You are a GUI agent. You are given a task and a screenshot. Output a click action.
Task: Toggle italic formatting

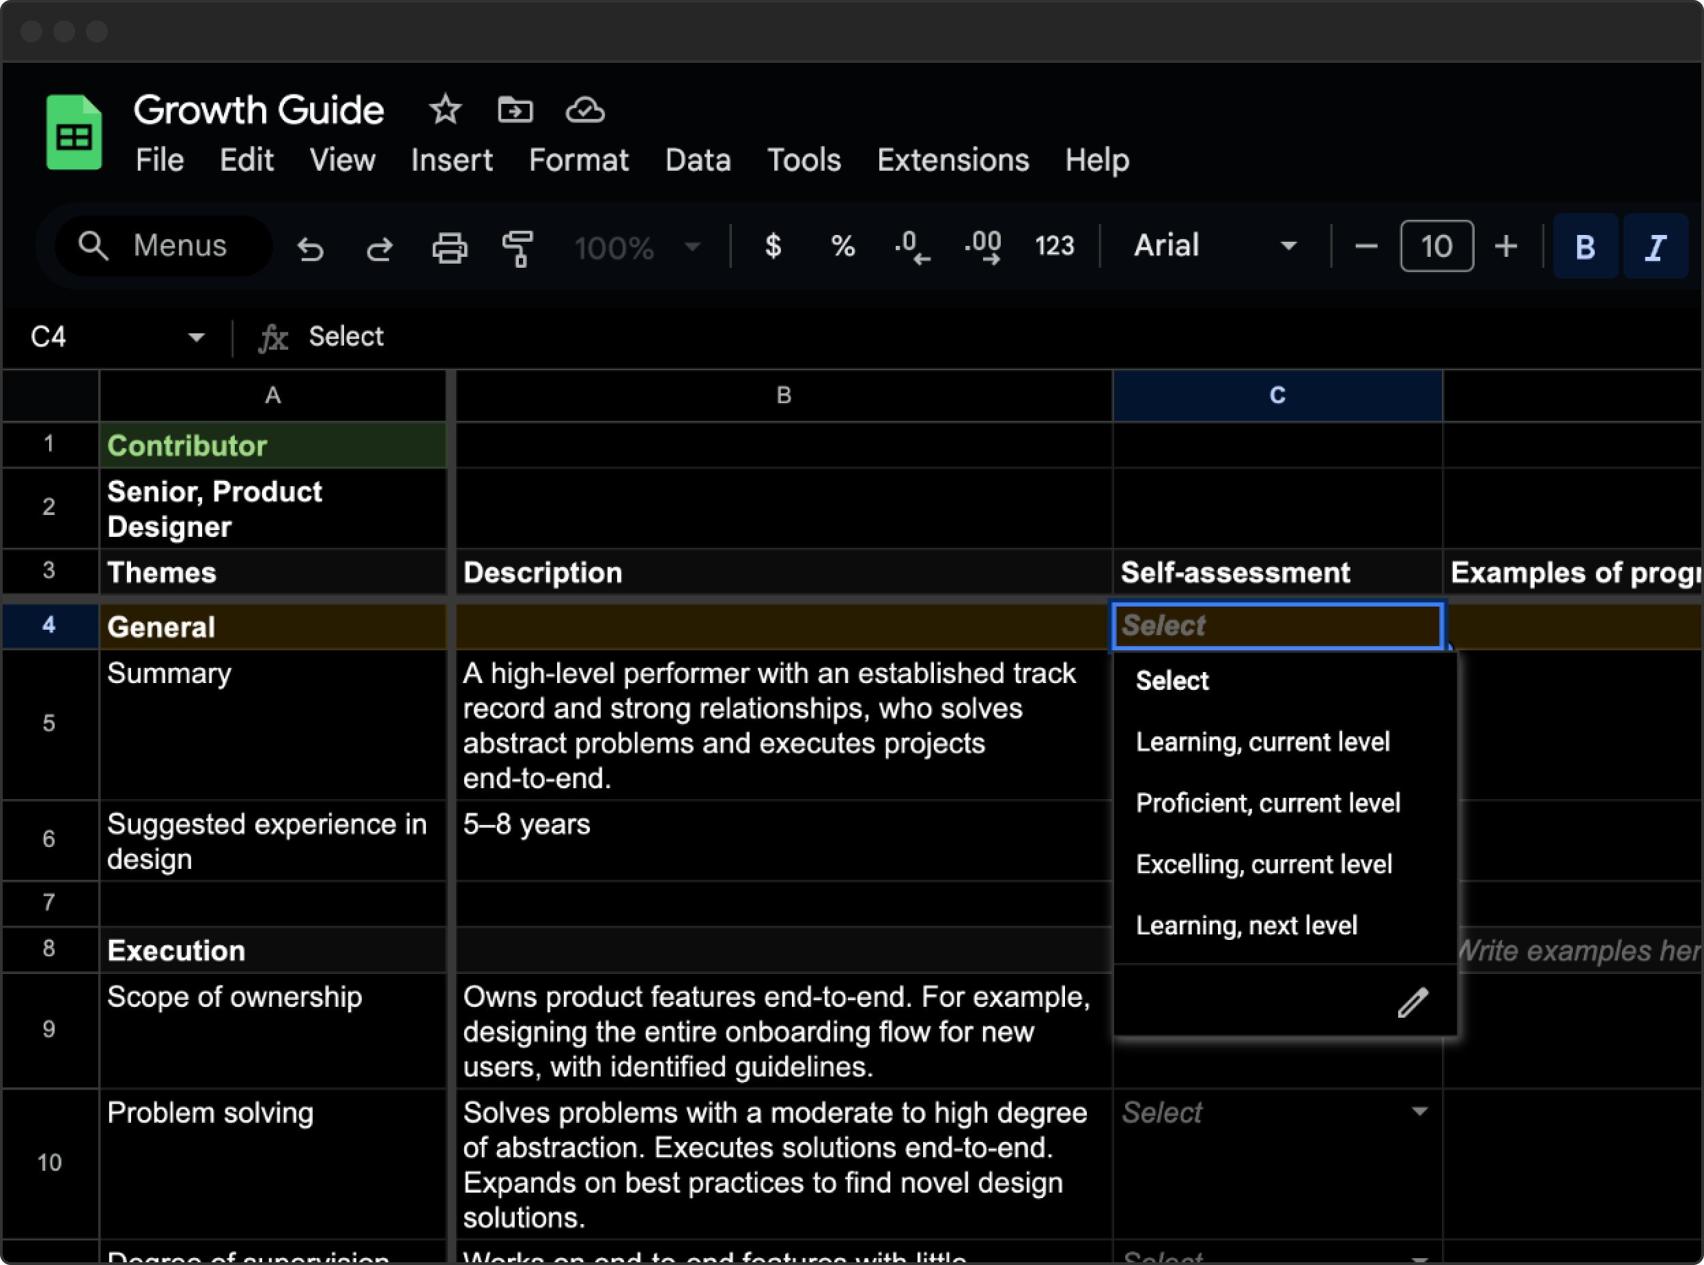(x=1655, y=247)
